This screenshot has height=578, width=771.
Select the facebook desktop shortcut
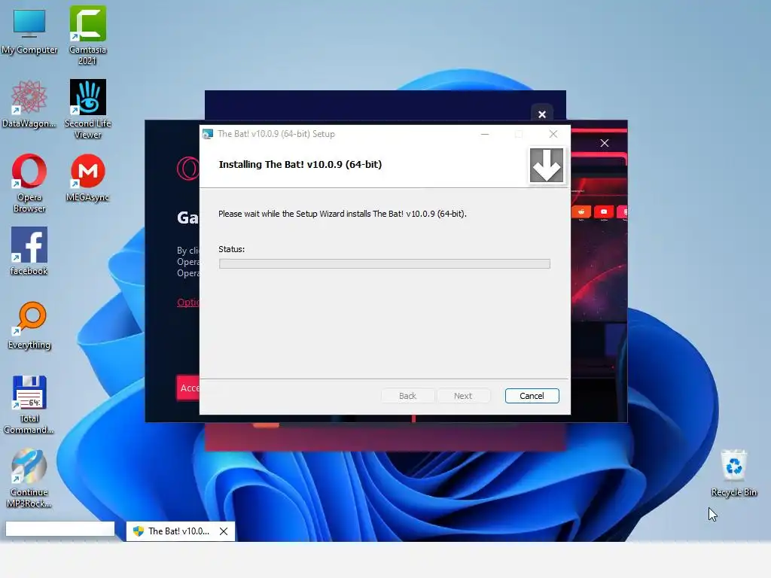click(x=29, y=251)
